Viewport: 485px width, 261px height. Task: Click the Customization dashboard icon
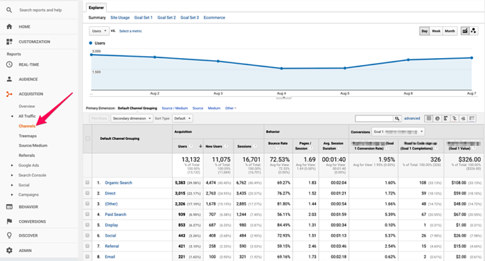(10, 41)
